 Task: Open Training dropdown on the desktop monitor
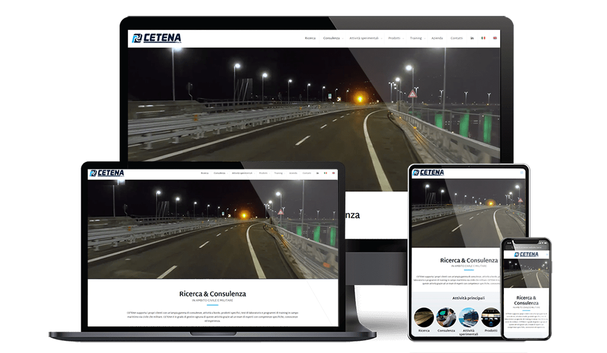pos(416,38)
